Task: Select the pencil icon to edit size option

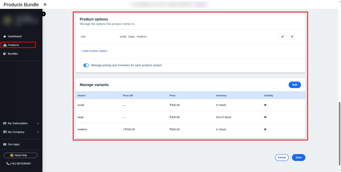Action: click(282, 36)
